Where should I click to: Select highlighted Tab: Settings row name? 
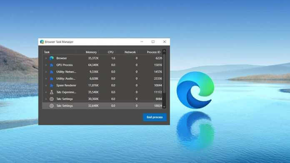click(65, 106)
